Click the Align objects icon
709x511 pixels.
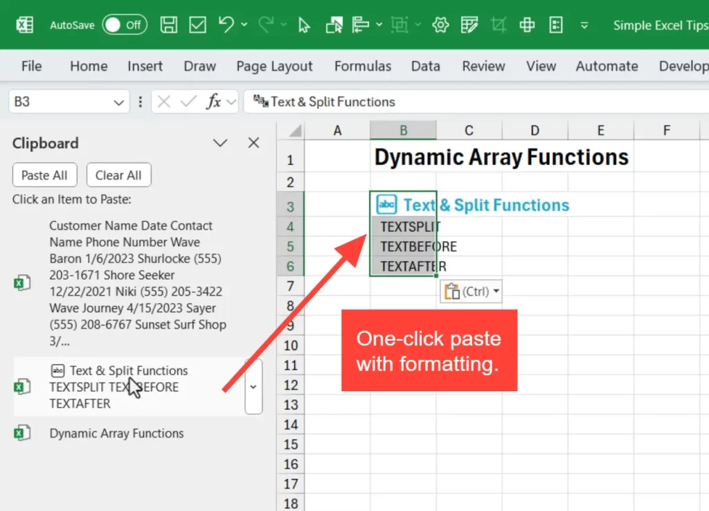(x=360, y=25)
